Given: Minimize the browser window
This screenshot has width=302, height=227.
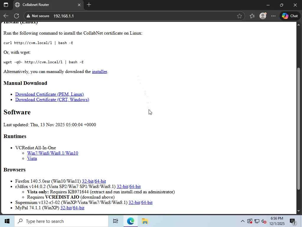Looking at the screenshot, I should click(268, 5).
